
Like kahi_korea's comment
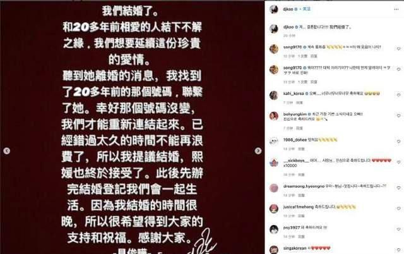398,95
